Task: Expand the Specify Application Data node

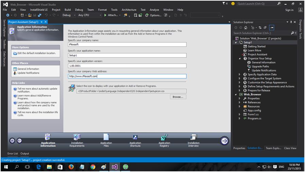Action: tap(239, 75)
